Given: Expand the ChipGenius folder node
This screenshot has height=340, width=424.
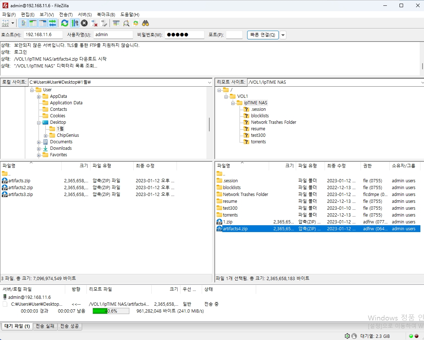Looking at the screenshot, I should click(45, 136).
